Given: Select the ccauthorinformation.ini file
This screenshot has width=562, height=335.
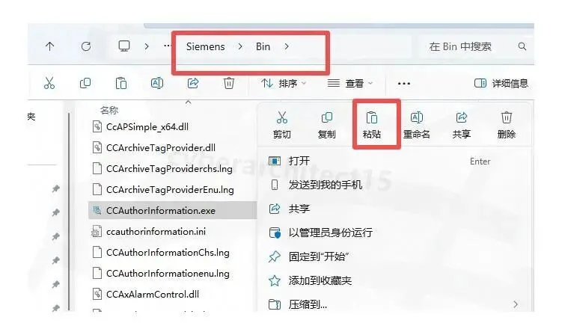Looking at the screenshot, I should coord(156,232).
